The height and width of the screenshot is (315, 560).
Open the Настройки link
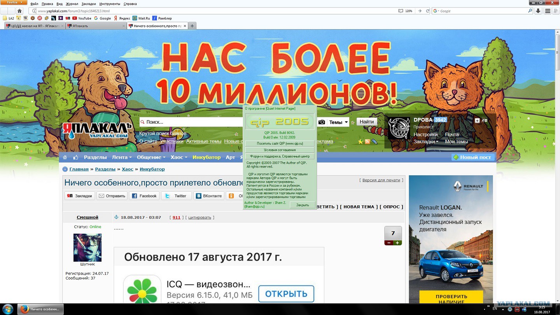[x=425, y=135]
